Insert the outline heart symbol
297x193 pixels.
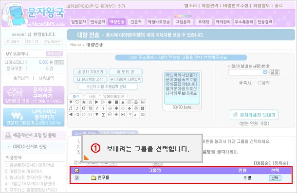pyautogui.click(x=77, y=102)
